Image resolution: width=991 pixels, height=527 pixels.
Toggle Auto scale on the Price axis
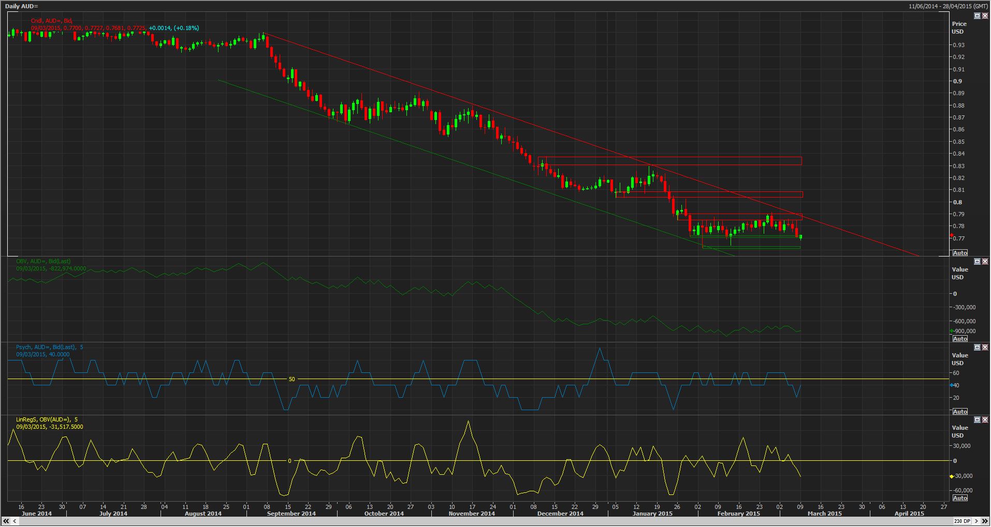click(x=960, y=253)
